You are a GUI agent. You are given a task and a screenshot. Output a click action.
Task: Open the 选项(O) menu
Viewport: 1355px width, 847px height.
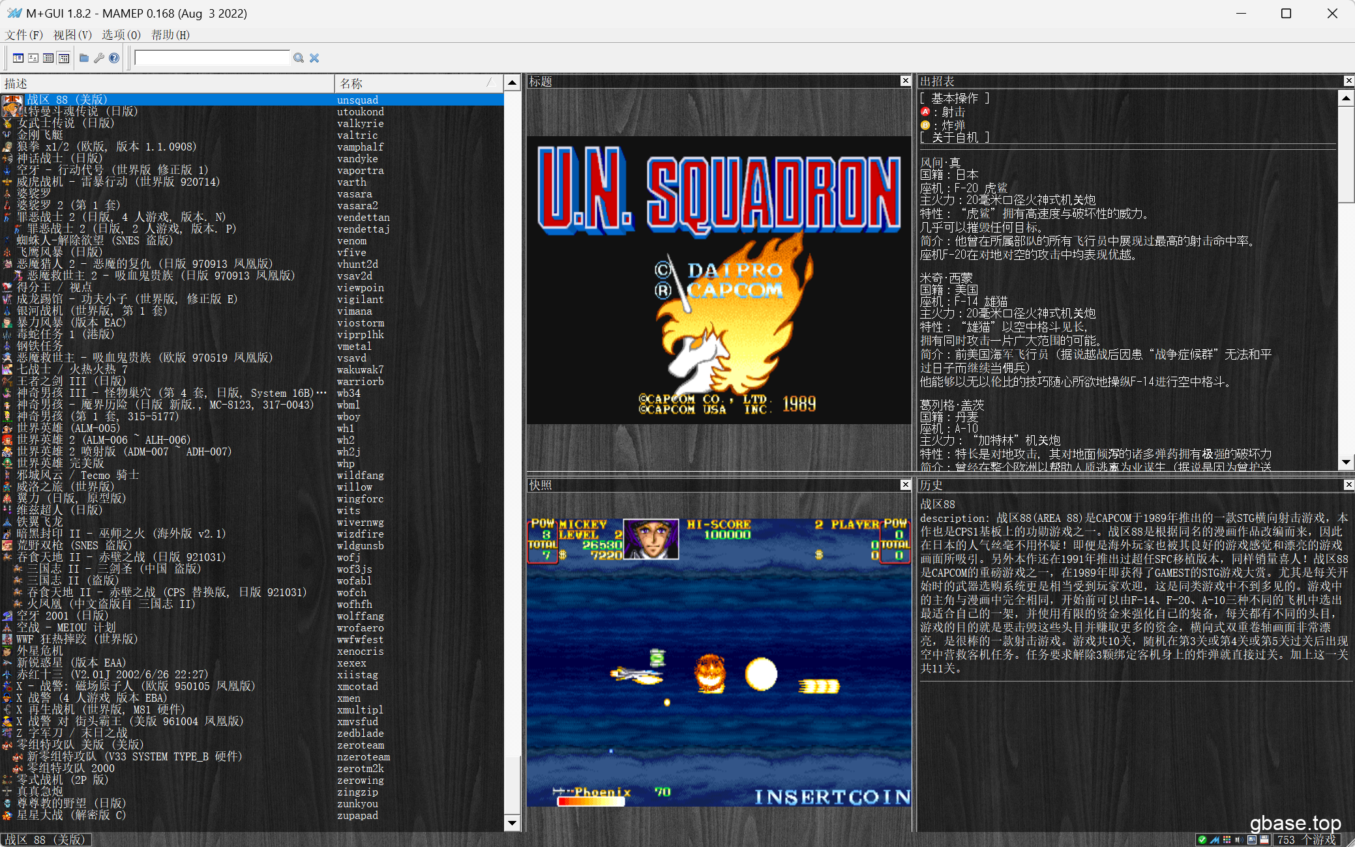(121, 35)
